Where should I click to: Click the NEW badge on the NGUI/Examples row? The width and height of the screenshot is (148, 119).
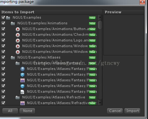92,18
